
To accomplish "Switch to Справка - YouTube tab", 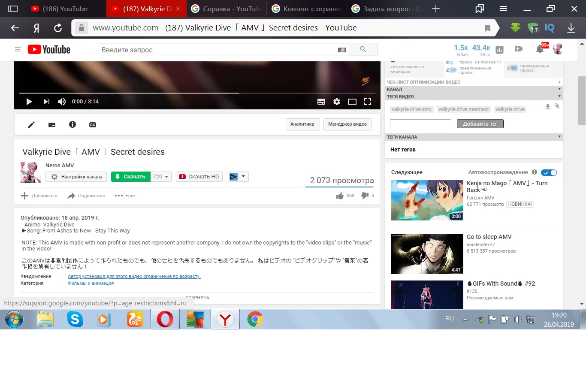I will [x=226, y=9].
